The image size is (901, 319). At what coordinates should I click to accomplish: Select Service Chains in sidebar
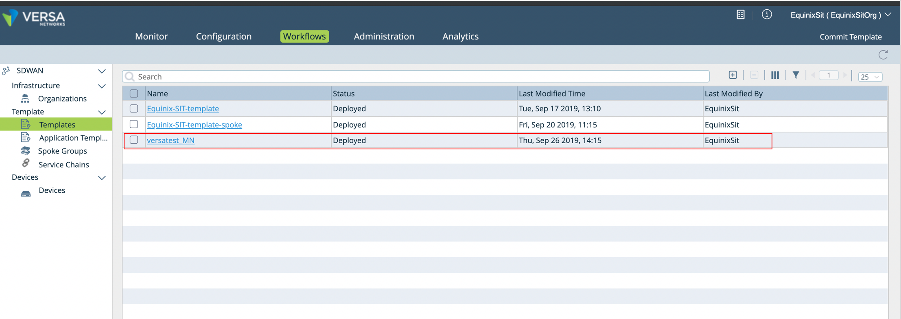(64, 164)
